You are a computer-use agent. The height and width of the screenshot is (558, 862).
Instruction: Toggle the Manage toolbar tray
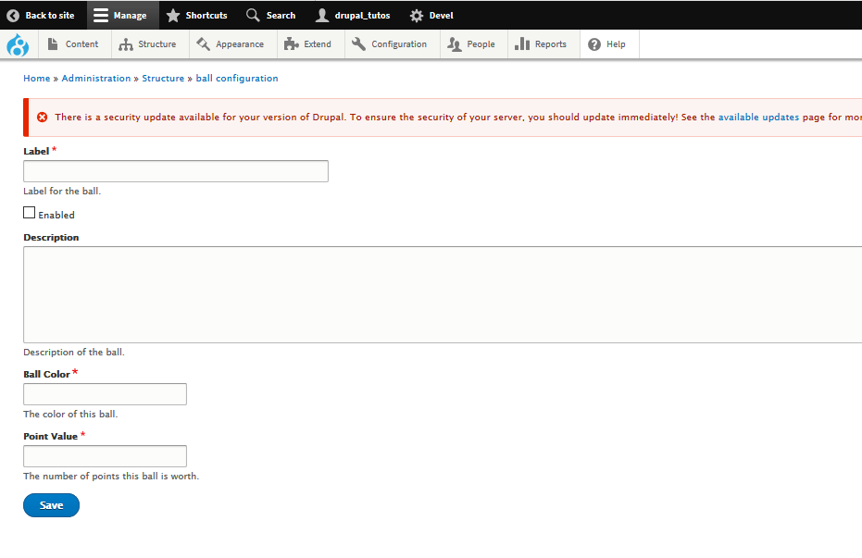(x=120, y=15)
